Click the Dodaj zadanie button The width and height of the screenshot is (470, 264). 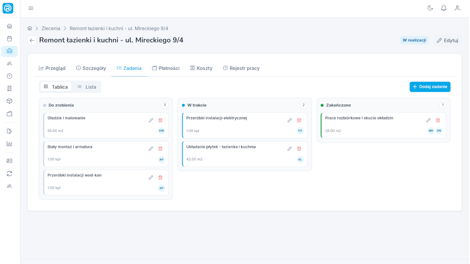coord(430,87)
